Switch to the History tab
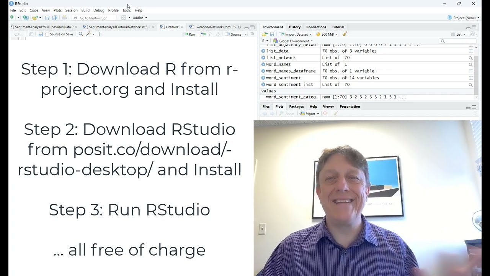Screen dimensions: 490x276 click(x=294, y=27)
